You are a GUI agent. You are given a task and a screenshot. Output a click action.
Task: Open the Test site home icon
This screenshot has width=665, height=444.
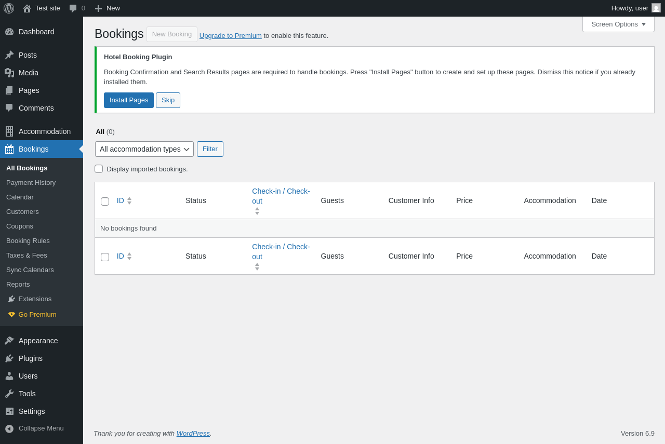[27, 8]
